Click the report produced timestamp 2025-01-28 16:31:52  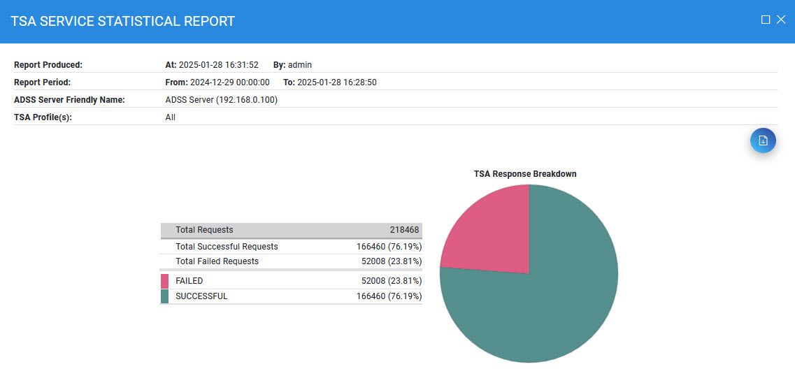coord(218,65)
